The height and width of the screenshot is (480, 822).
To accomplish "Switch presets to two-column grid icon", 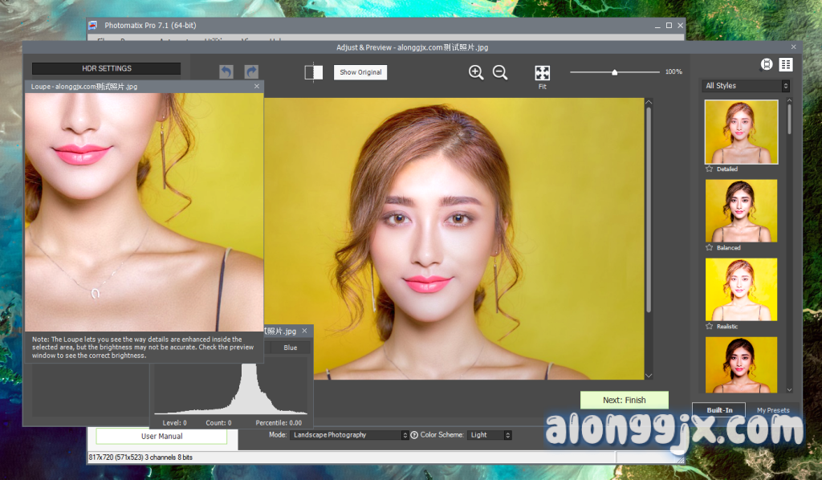I will pos(785,65).
